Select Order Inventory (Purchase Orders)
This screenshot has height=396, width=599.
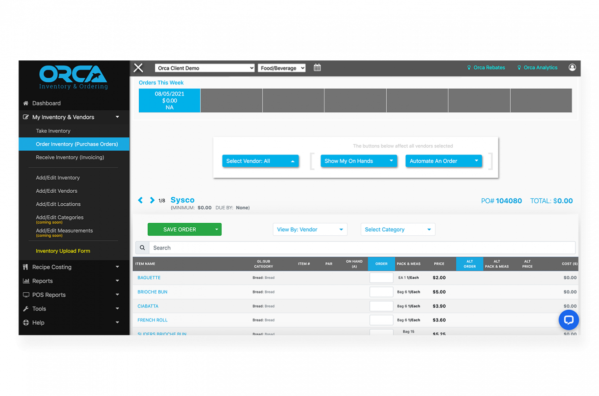74,144
